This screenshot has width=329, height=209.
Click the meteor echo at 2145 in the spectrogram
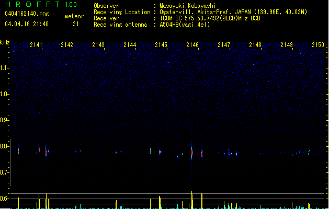pos(160,152)
